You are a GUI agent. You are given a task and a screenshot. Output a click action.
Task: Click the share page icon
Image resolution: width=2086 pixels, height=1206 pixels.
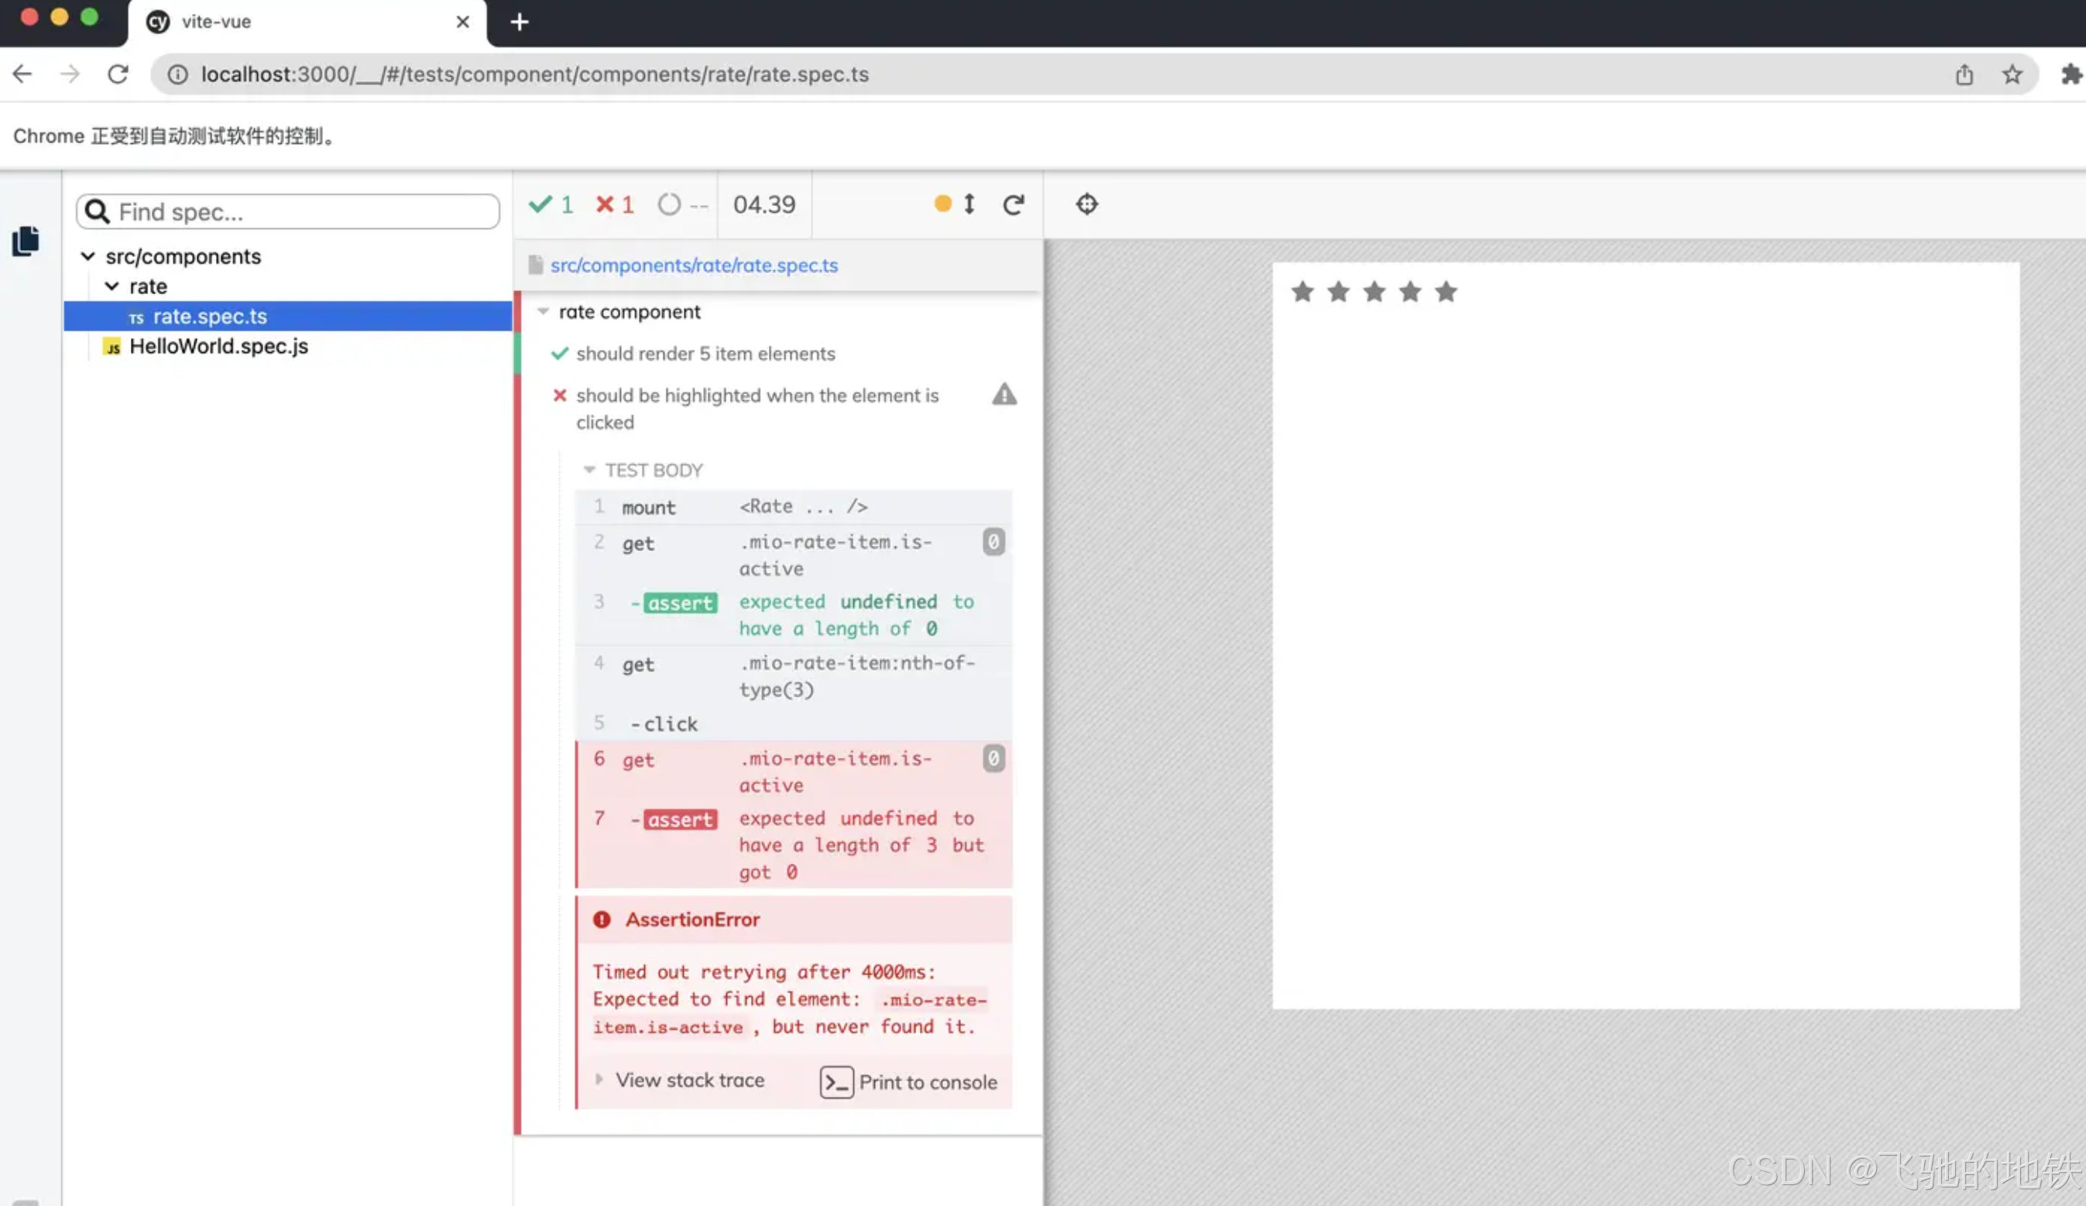[1964, 74]
